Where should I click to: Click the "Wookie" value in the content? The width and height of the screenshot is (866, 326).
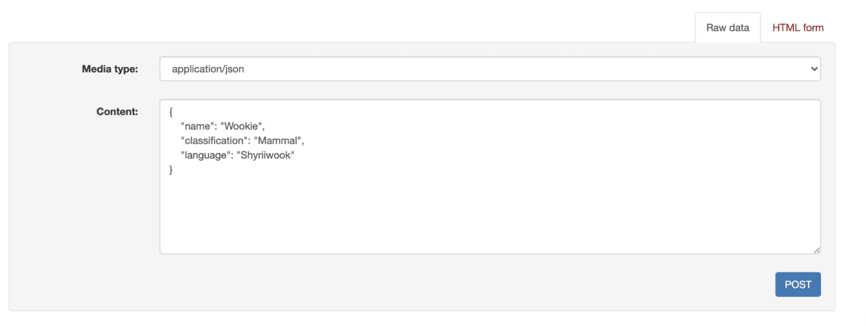pyautogui.click(x=241, y=126)
